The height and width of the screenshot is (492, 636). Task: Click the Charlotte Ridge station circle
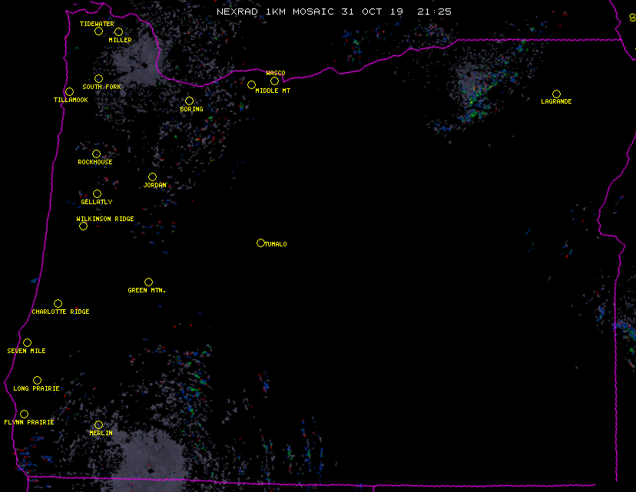click(x=58, y=304)
